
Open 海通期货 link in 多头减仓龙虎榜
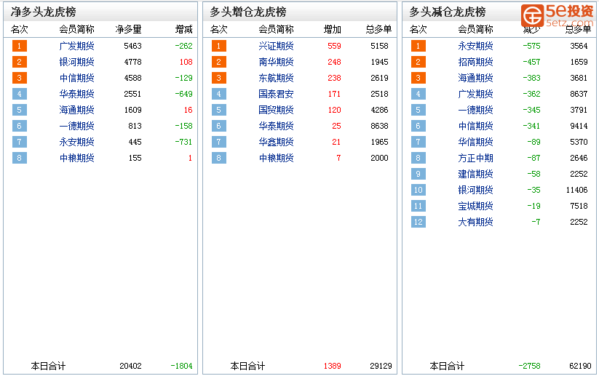coord(475,79)
